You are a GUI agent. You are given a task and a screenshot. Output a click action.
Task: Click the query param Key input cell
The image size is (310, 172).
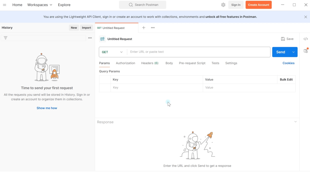point(157,88)
